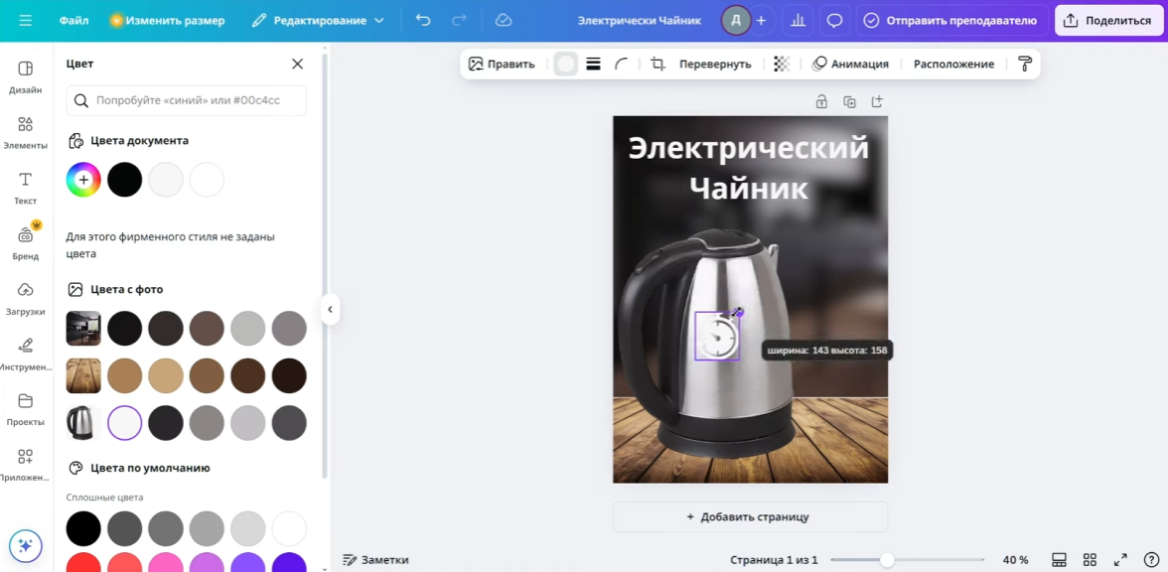Select the crop tool

[x=657, y=64]
